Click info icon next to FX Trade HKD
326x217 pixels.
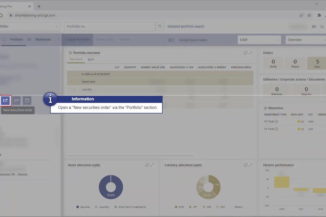point(277,122)
